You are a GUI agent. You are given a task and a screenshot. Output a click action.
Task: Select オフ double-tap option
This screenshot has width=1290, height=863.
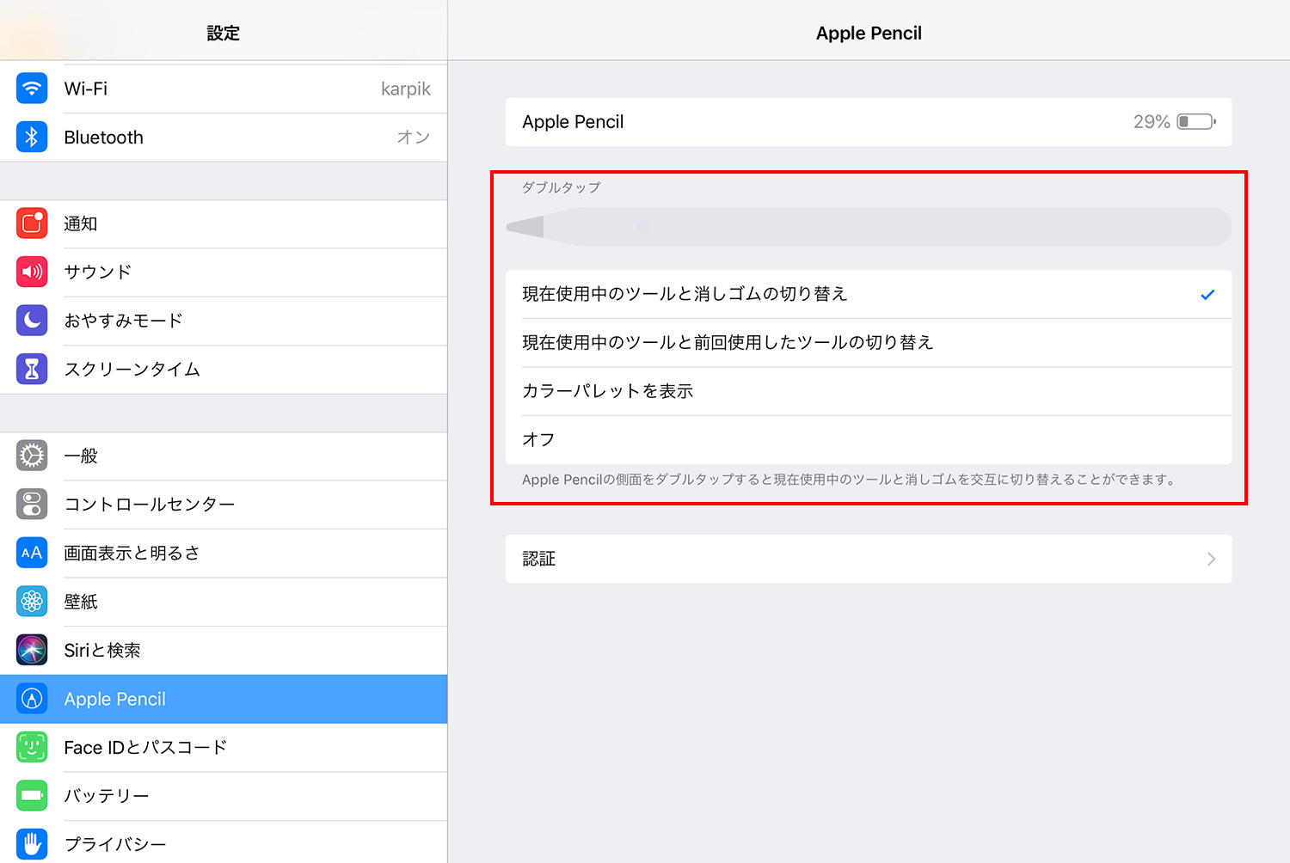[x=869, y=439]
